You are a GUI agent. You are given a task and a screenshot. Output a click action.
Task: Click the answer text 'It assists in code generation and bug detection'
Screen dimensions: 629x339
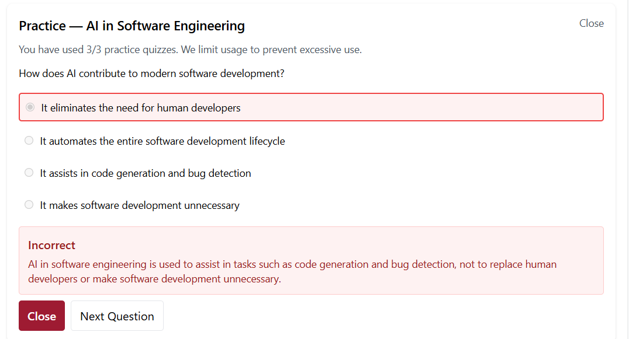(145, 173)
